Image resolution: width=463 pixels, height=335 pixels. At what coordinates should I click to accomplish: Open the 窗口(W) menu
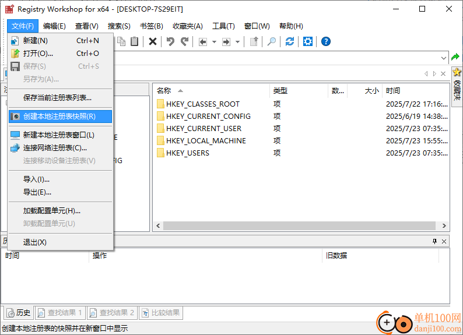[x=257, y=26]
